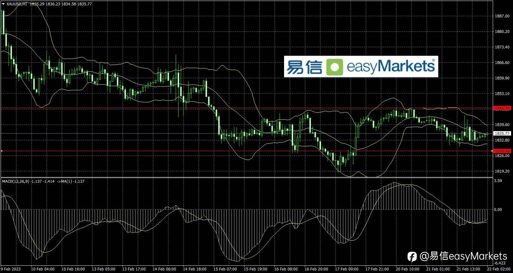The width and height of the screenshot is (513, 273).
Task: Click the 1832.80 price axis label
Action: (502, 140)
